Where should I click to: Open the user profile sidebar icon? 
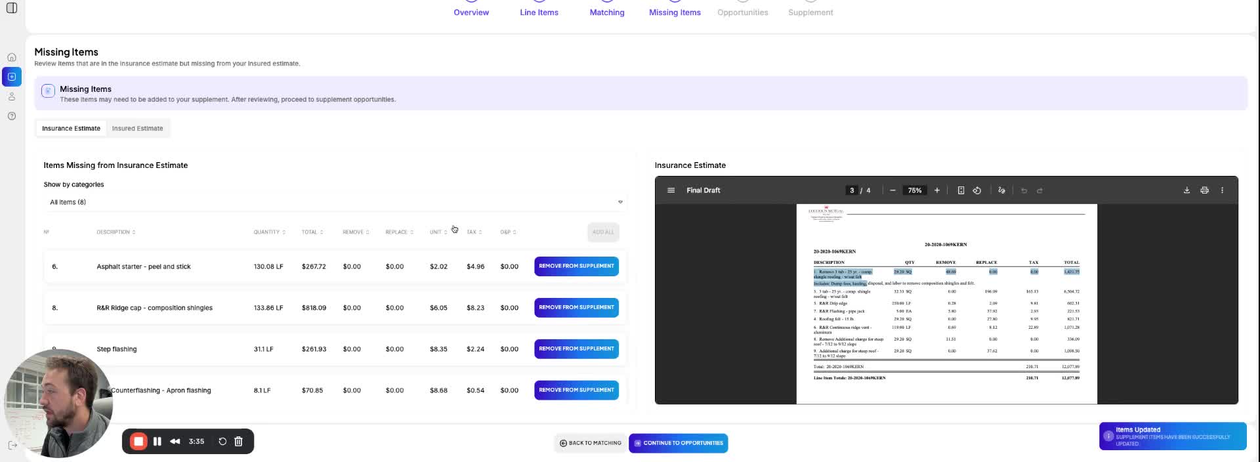pyautogui.click(x=12, y=96)
